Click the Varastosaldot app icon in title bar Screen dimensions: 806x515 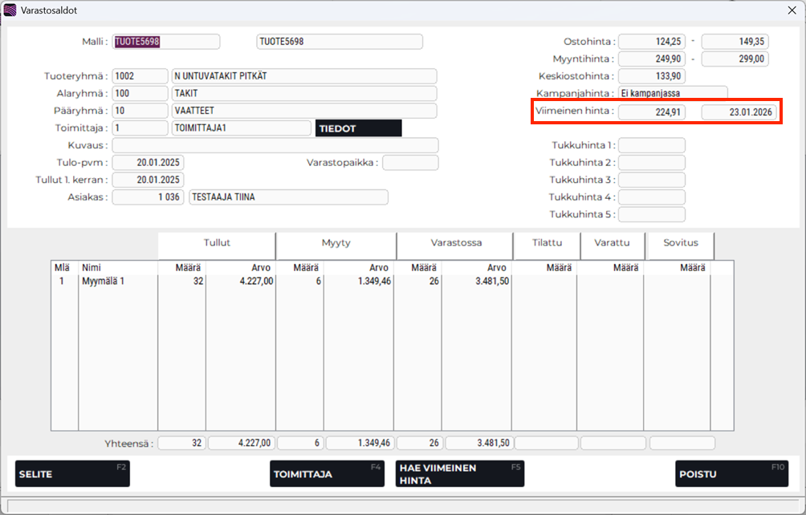coord(10,10)
